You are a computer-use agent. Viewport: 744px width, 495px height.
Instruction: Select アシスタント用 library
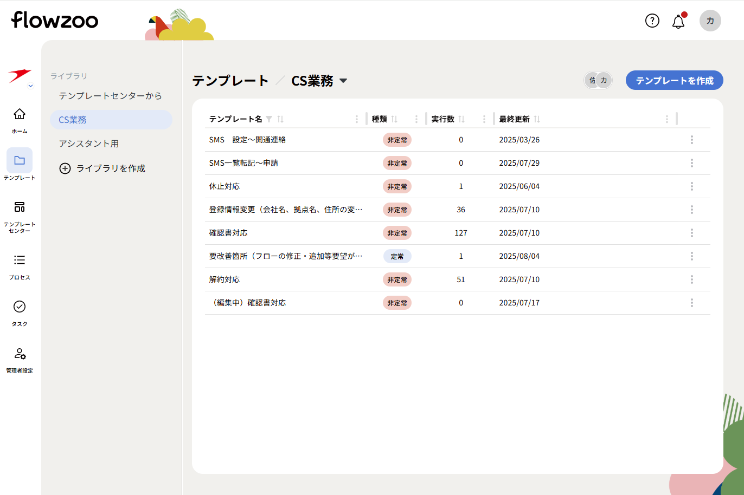pos(89,144)
